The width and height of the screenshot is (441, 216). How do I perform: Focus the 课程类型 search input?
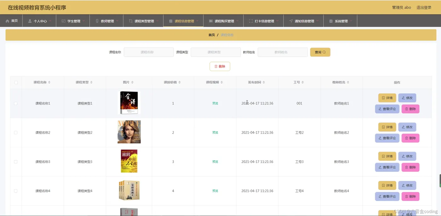point(216,52)
